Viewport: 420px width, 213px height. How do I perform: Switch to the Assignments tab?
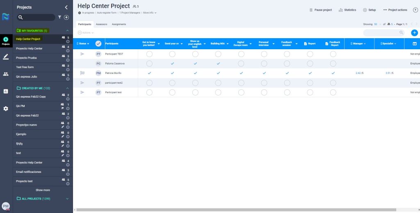pos(119,24)
